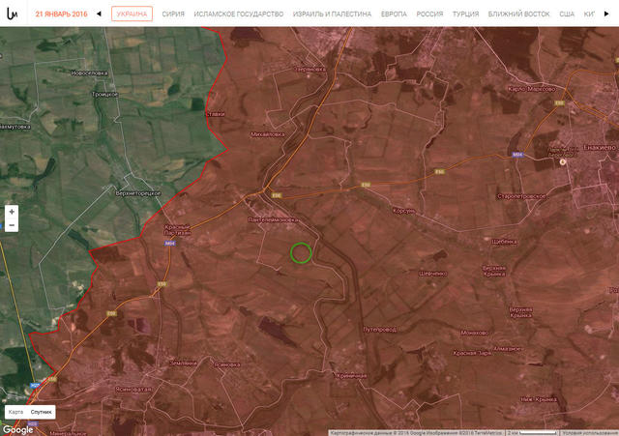
Task: Click Троицкое label on map
Action: coord(104,95)
